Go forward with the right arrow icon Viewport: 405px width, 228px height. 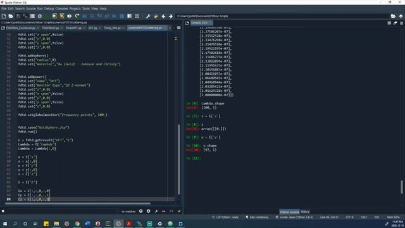[x=171, y=16]
